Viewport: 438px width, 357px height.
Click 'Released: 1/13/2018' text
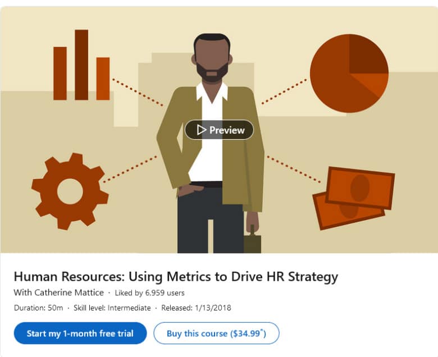click(196, 308)
